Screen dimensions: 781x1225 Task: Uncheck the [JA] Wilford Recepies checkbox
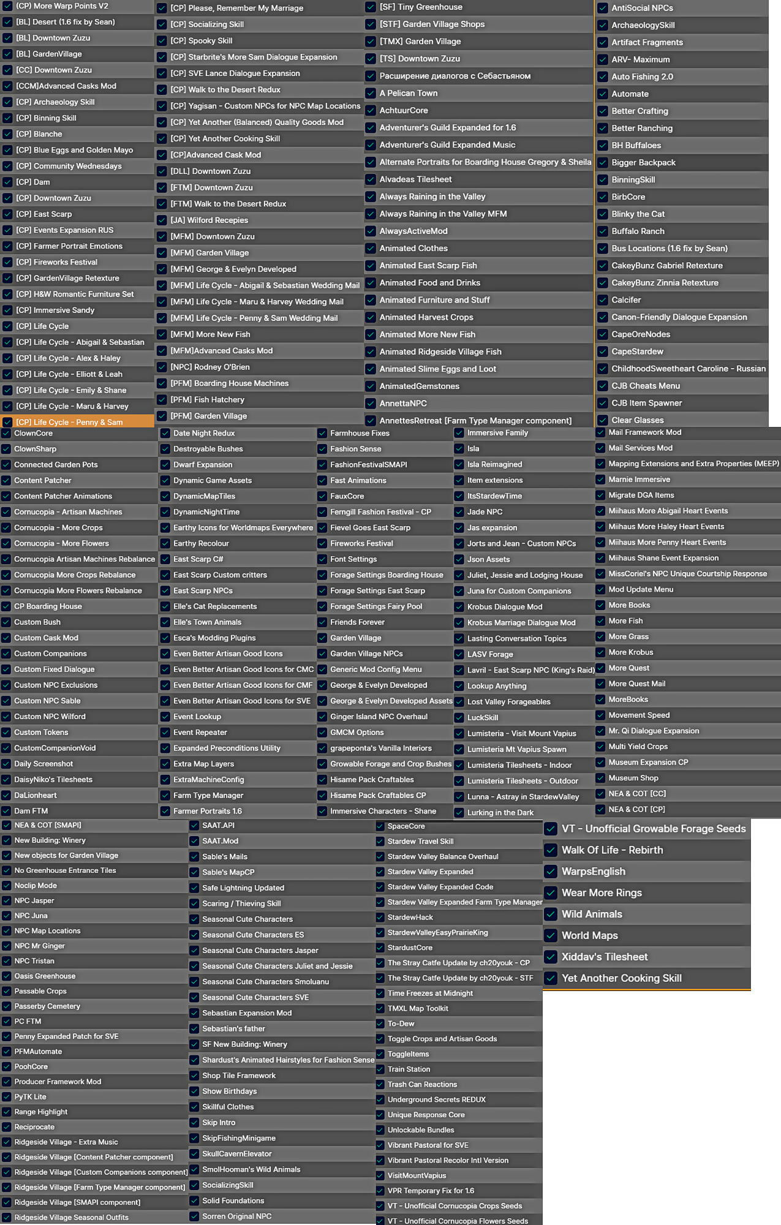tap(162, 220)
